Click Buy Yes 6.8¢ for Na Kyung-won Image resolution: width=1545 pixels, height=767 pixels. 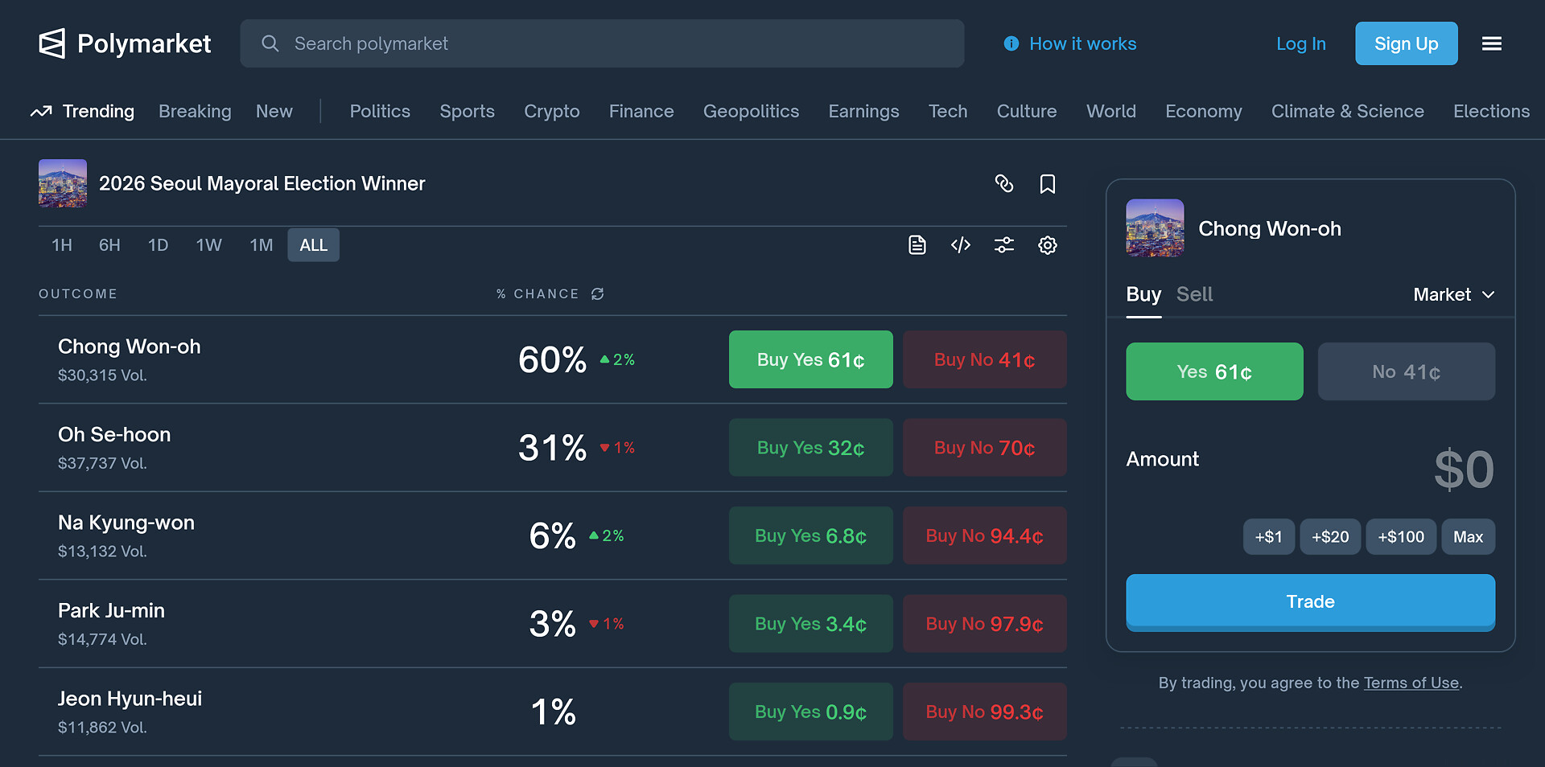pos(811,535)
